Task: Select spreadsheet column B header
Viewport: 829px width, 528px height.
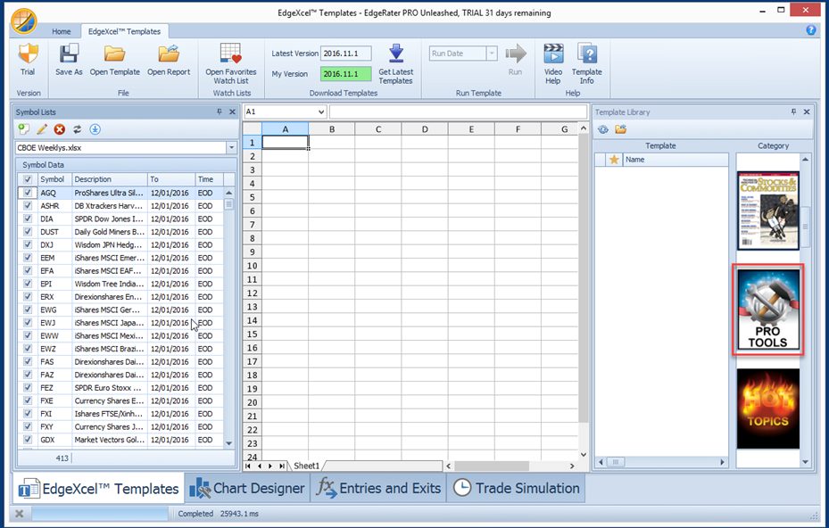Action: pos(332,129)
